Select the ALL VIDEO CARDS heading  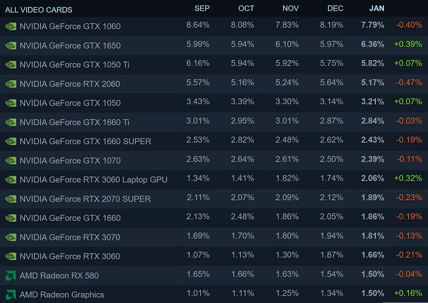coord(39,10)
